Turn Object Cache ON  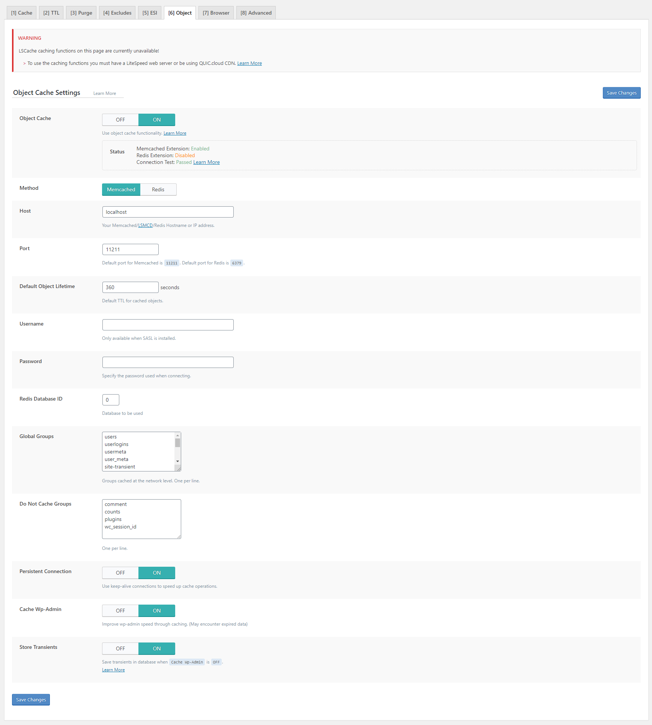pyautogui.click(x=157, y=120)
